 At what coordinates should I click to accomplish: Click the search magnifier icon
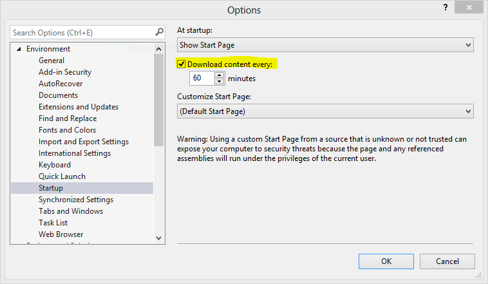(x=159, y=32)
